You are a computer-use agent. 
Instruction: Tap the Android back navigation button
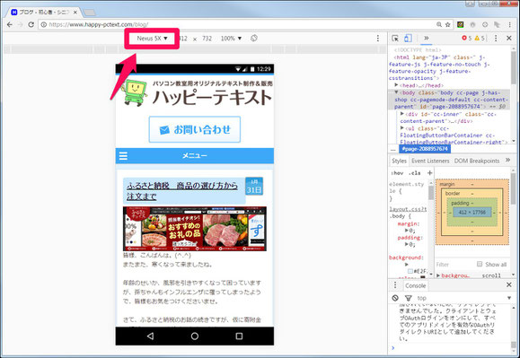point(150,336)
